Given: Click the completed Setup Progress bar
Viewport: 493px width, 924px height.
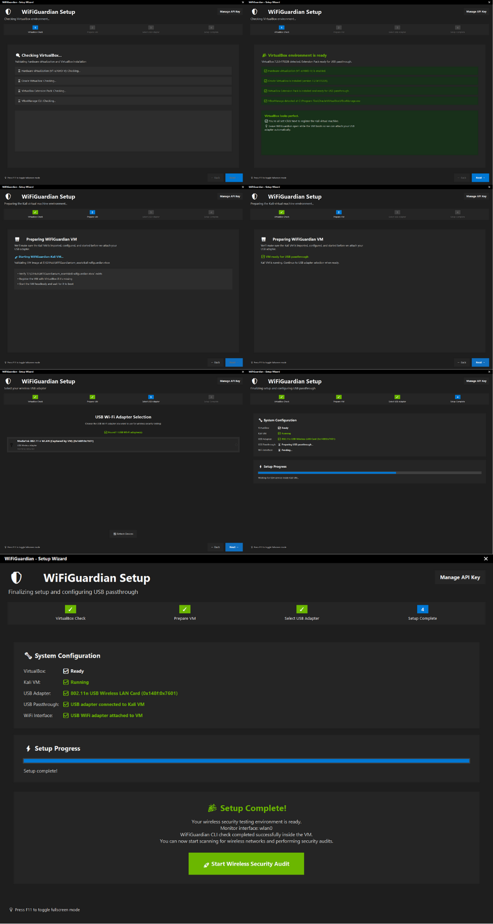Looking at the screenshot, I should pyautogui.click(x=246, y=761).
